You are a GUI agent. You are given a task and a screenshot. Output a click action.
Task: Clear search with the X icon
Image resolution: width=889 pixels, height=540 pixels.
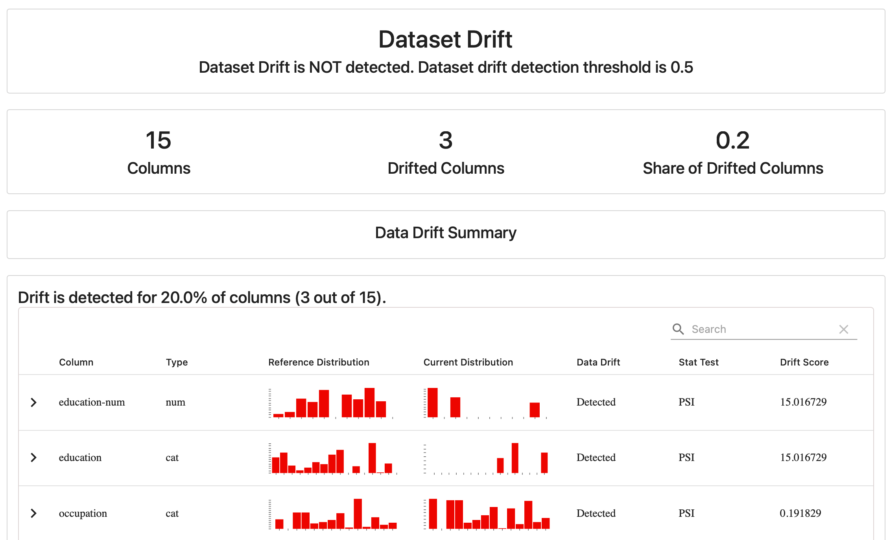pyautogui.click(x=843, y=329)
